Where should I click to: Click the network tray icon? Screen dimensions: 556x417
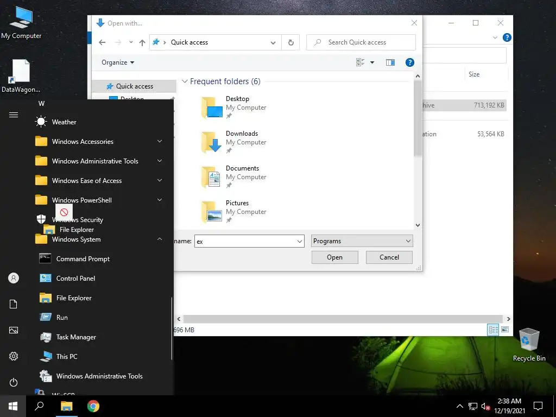(x=473, y=406)
